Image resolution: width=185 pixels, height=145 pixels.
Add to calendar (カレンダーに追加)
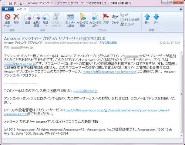(x=70, y=20)
